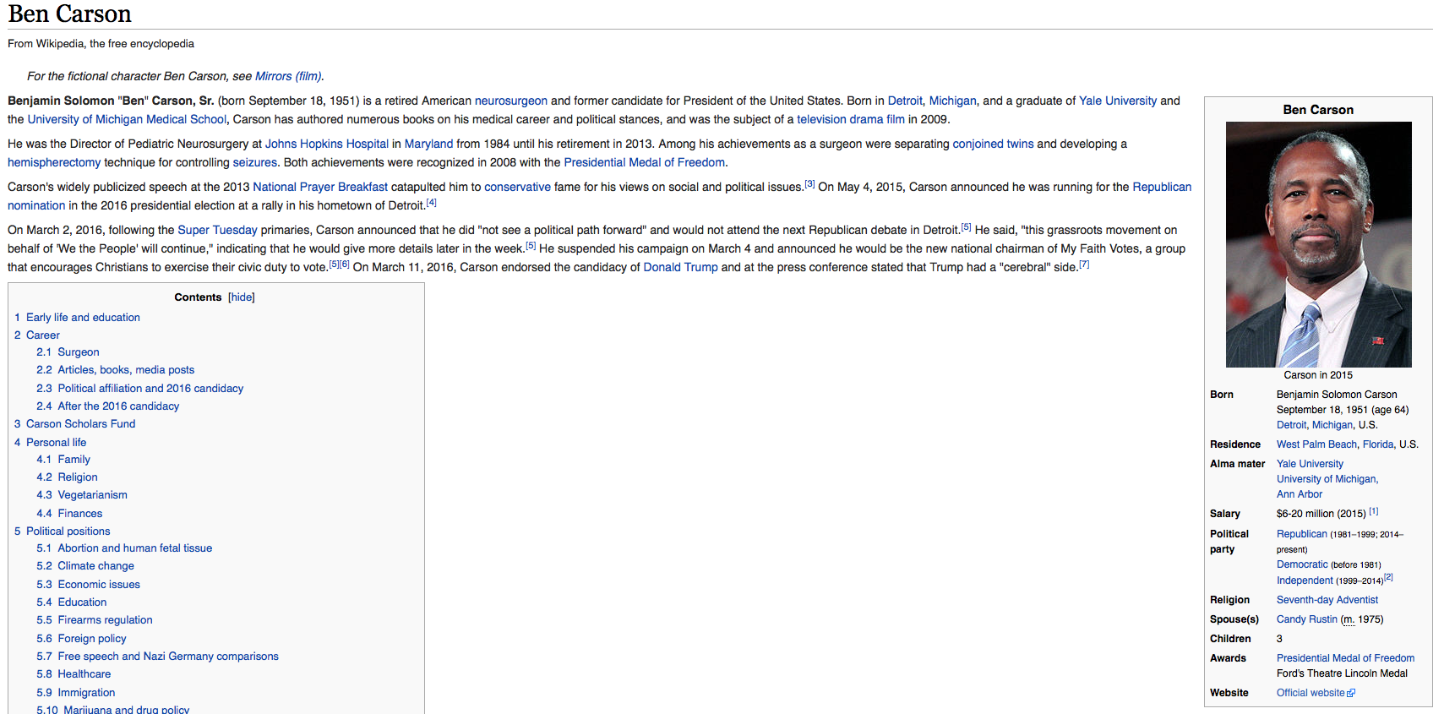Jump to citation reference 7
Image resolution: width=1444 pixels, height=714 pixels.
click(x=1084, y=264)
